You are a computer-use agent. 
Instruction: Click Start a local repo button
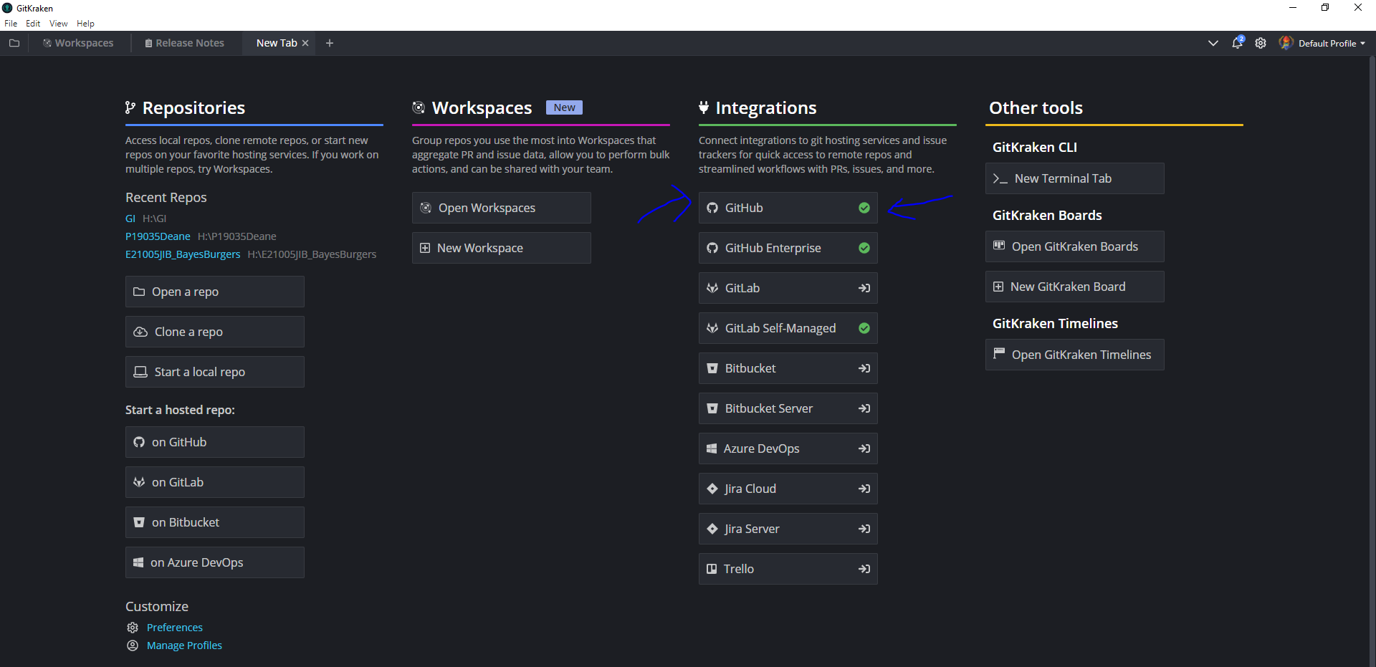215,372
